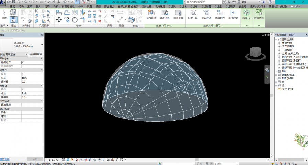Open the 属性帮助 link
Screen dimensions: 308x165
coord(5,159)
